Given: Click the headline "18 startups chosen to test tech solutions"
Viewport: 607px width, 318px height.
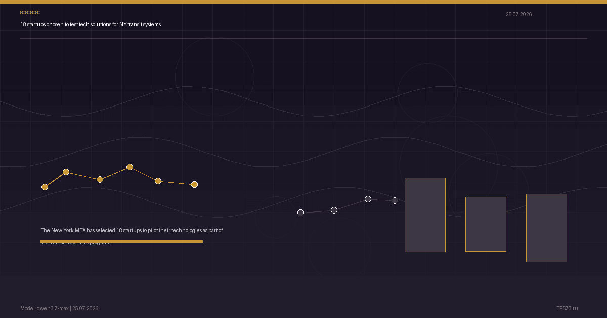Looking at the screenshot, I should point(91,24).
